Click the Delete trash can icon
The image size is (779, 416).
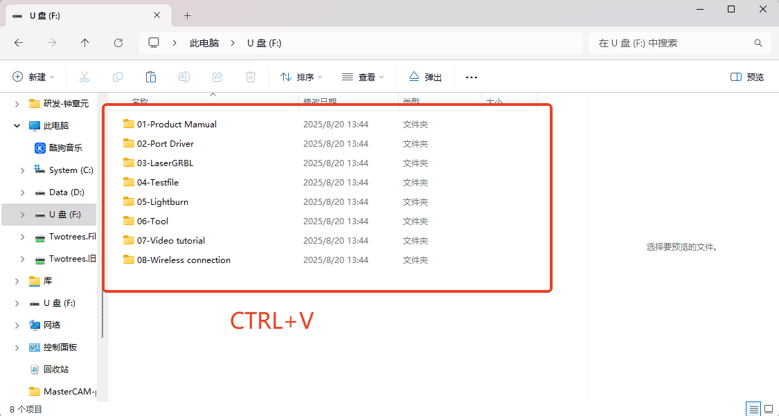click(251, 77)
